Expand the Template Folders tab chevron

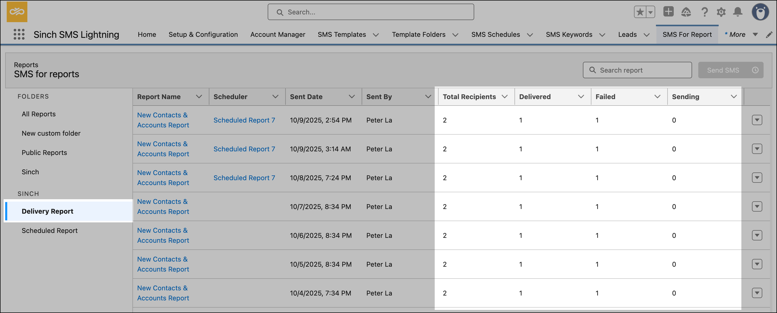455,35
